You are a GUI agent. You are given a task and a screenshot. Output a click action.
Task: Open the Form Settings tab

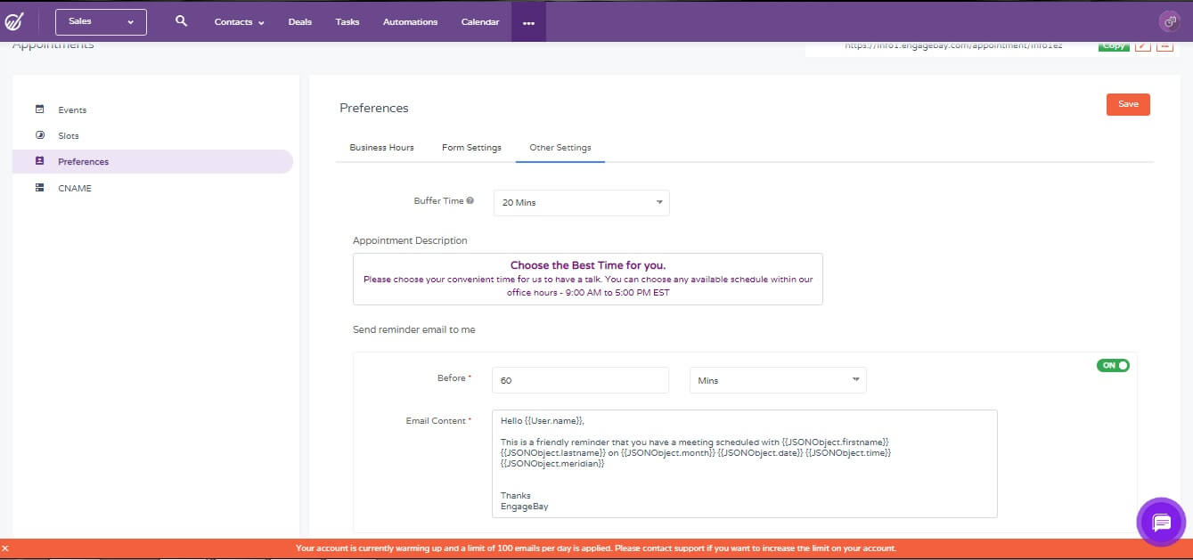coord(470,148)
